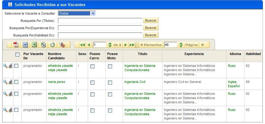Click the refresh grid icon

[53, 45]
